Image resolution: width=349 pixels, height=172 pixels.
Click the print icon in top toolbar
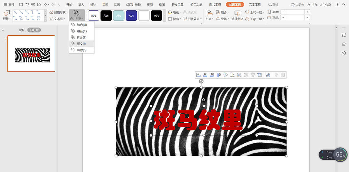click(x=33, y=5)
